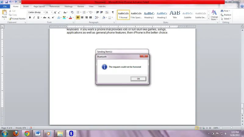Screen dimensions: 244x137
Task: Expand the Styles gallery
Action: [x=209, y=19]
